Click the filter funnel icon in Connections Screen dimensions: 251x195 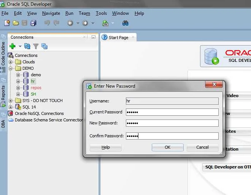point(36,46)
